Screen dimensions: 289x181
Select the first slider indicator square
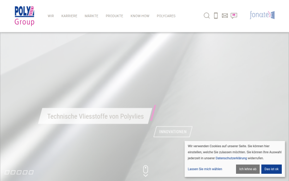click(7, 172)
